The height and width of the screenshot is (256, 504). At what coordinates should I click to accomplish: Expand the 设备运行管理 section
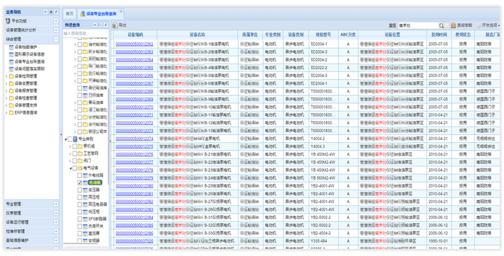56,222
